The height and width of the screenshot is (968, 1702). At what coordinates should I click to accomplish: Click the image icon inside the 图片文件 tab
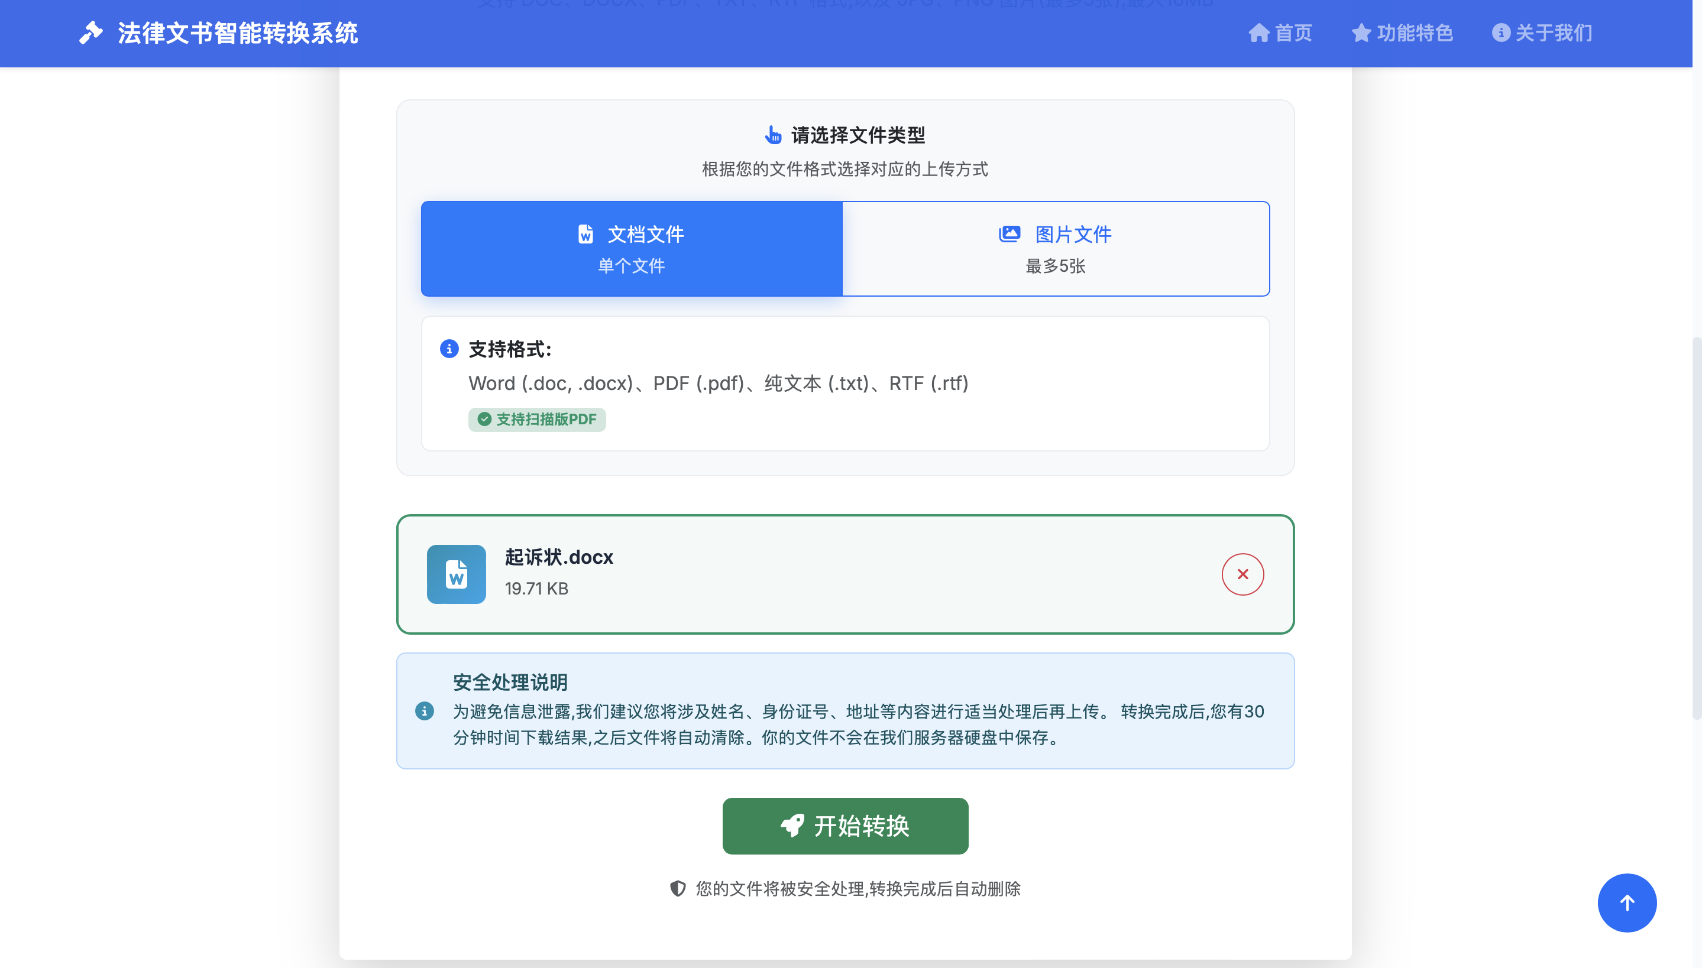click(1009, 233)
